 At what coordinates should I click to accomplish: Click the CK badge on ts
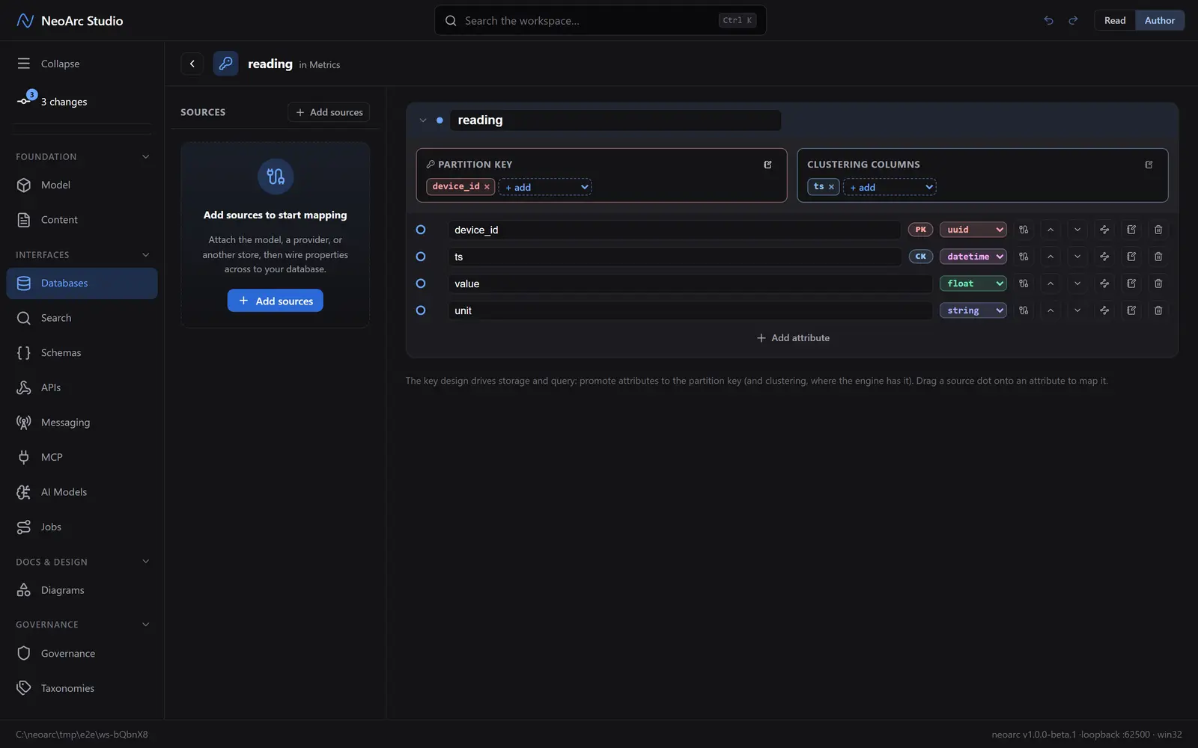(920, 257)
